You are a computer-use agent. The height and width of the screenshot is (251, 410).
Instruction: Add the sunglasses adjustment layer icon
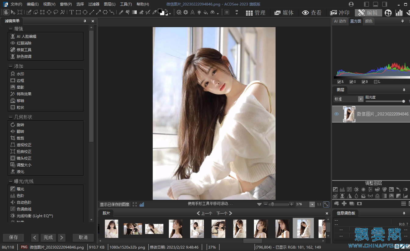[370, 196]
